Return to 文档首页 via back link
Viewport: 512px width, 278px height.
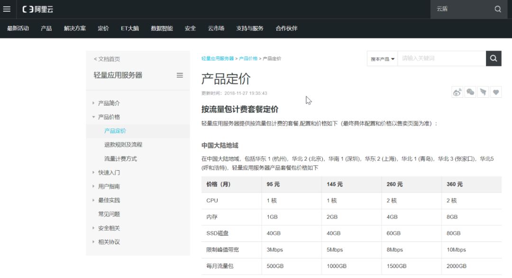[x=107, y=59]
